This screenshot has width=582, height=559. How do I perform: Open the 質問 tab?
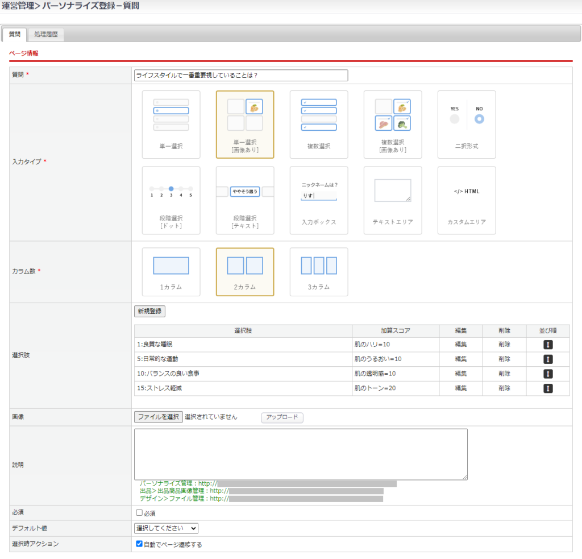[x=15, y=35]
